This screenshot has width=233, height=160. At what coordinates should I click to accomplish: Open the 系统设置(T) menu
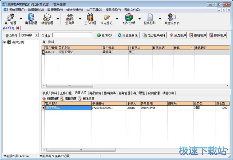point(17,10)
